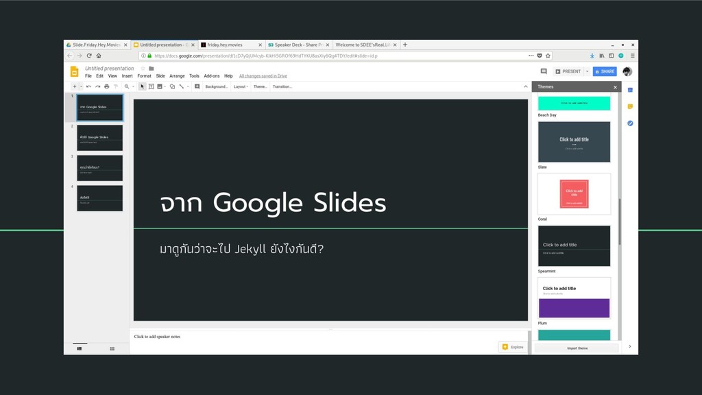This screenshot has height=395, width=702.
Task: Click 'All changes saved in Drive' link
Action: tap(263, 76)
